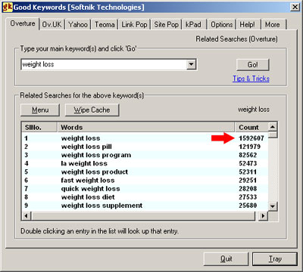
Task: Switch to the Overture tab
Action: coord(23,23)
